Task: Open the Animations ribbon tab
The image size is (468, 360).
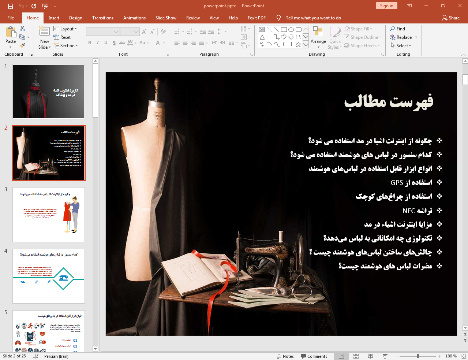Action: 134,18
